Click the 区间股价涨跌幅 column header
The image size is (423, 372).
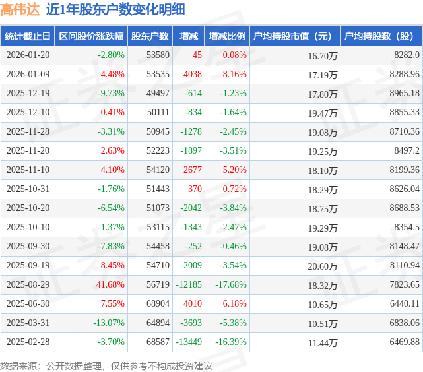[x=91, y=36]
